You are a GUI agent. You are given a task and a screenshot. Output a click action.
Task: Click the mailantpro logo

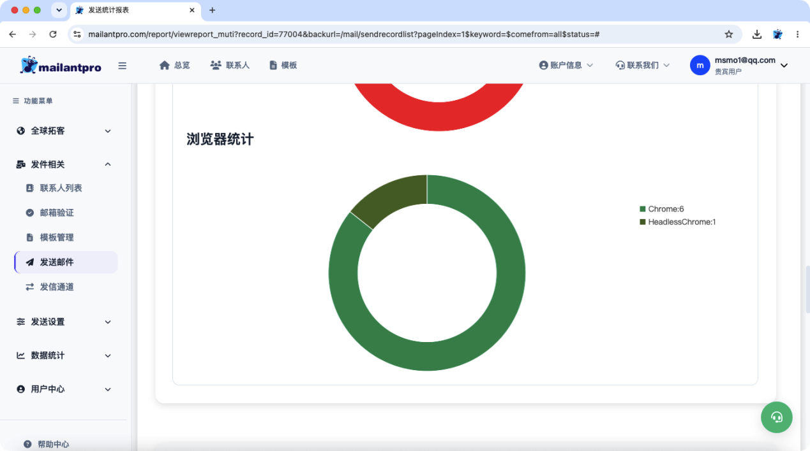point(61,65)
